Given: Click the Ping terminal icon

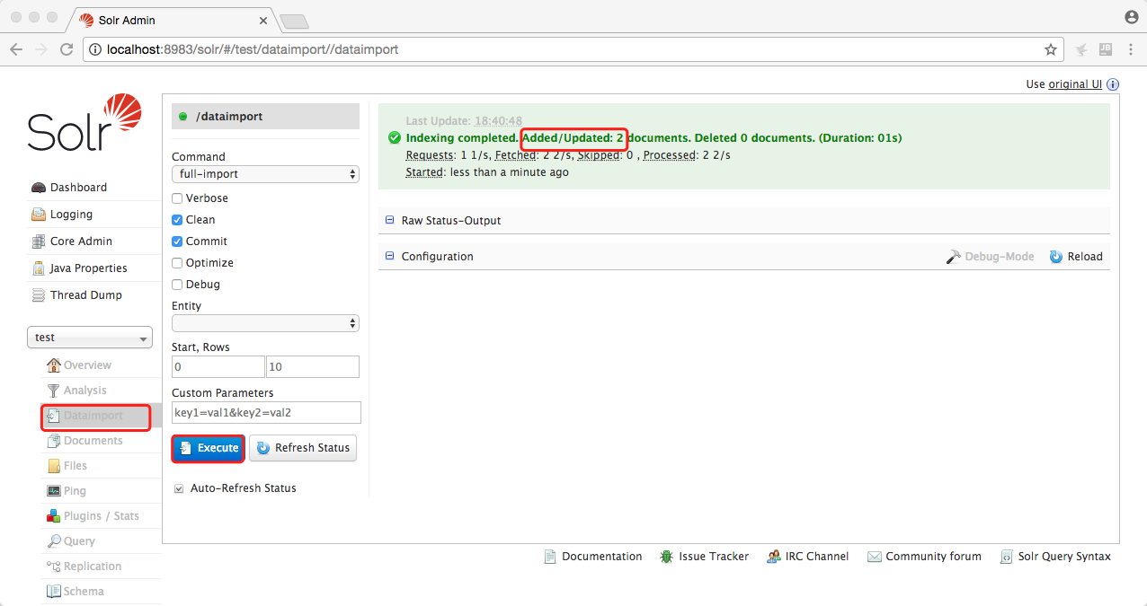Looking at the screenshot, I should click(x=54, y=491).
